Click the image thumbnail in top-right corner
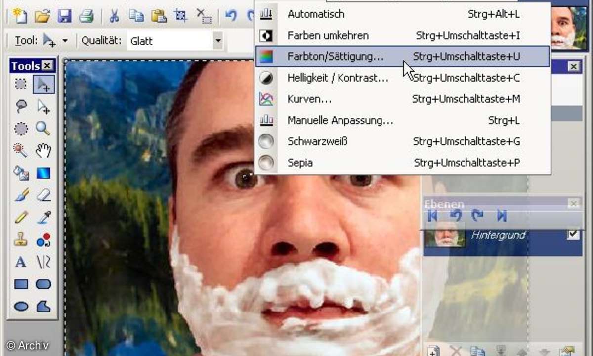Image resolution: width=593 pixels, height=356 pixels. (569, 27)
